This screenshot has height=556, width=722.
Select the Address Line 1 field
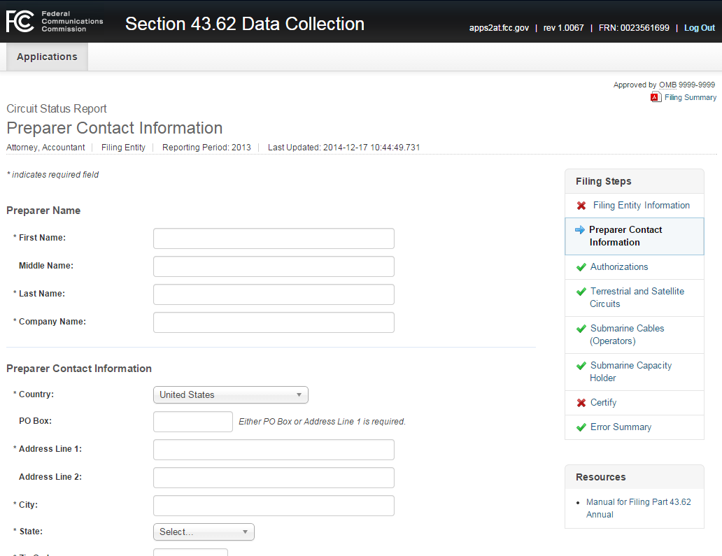(274, 450)
